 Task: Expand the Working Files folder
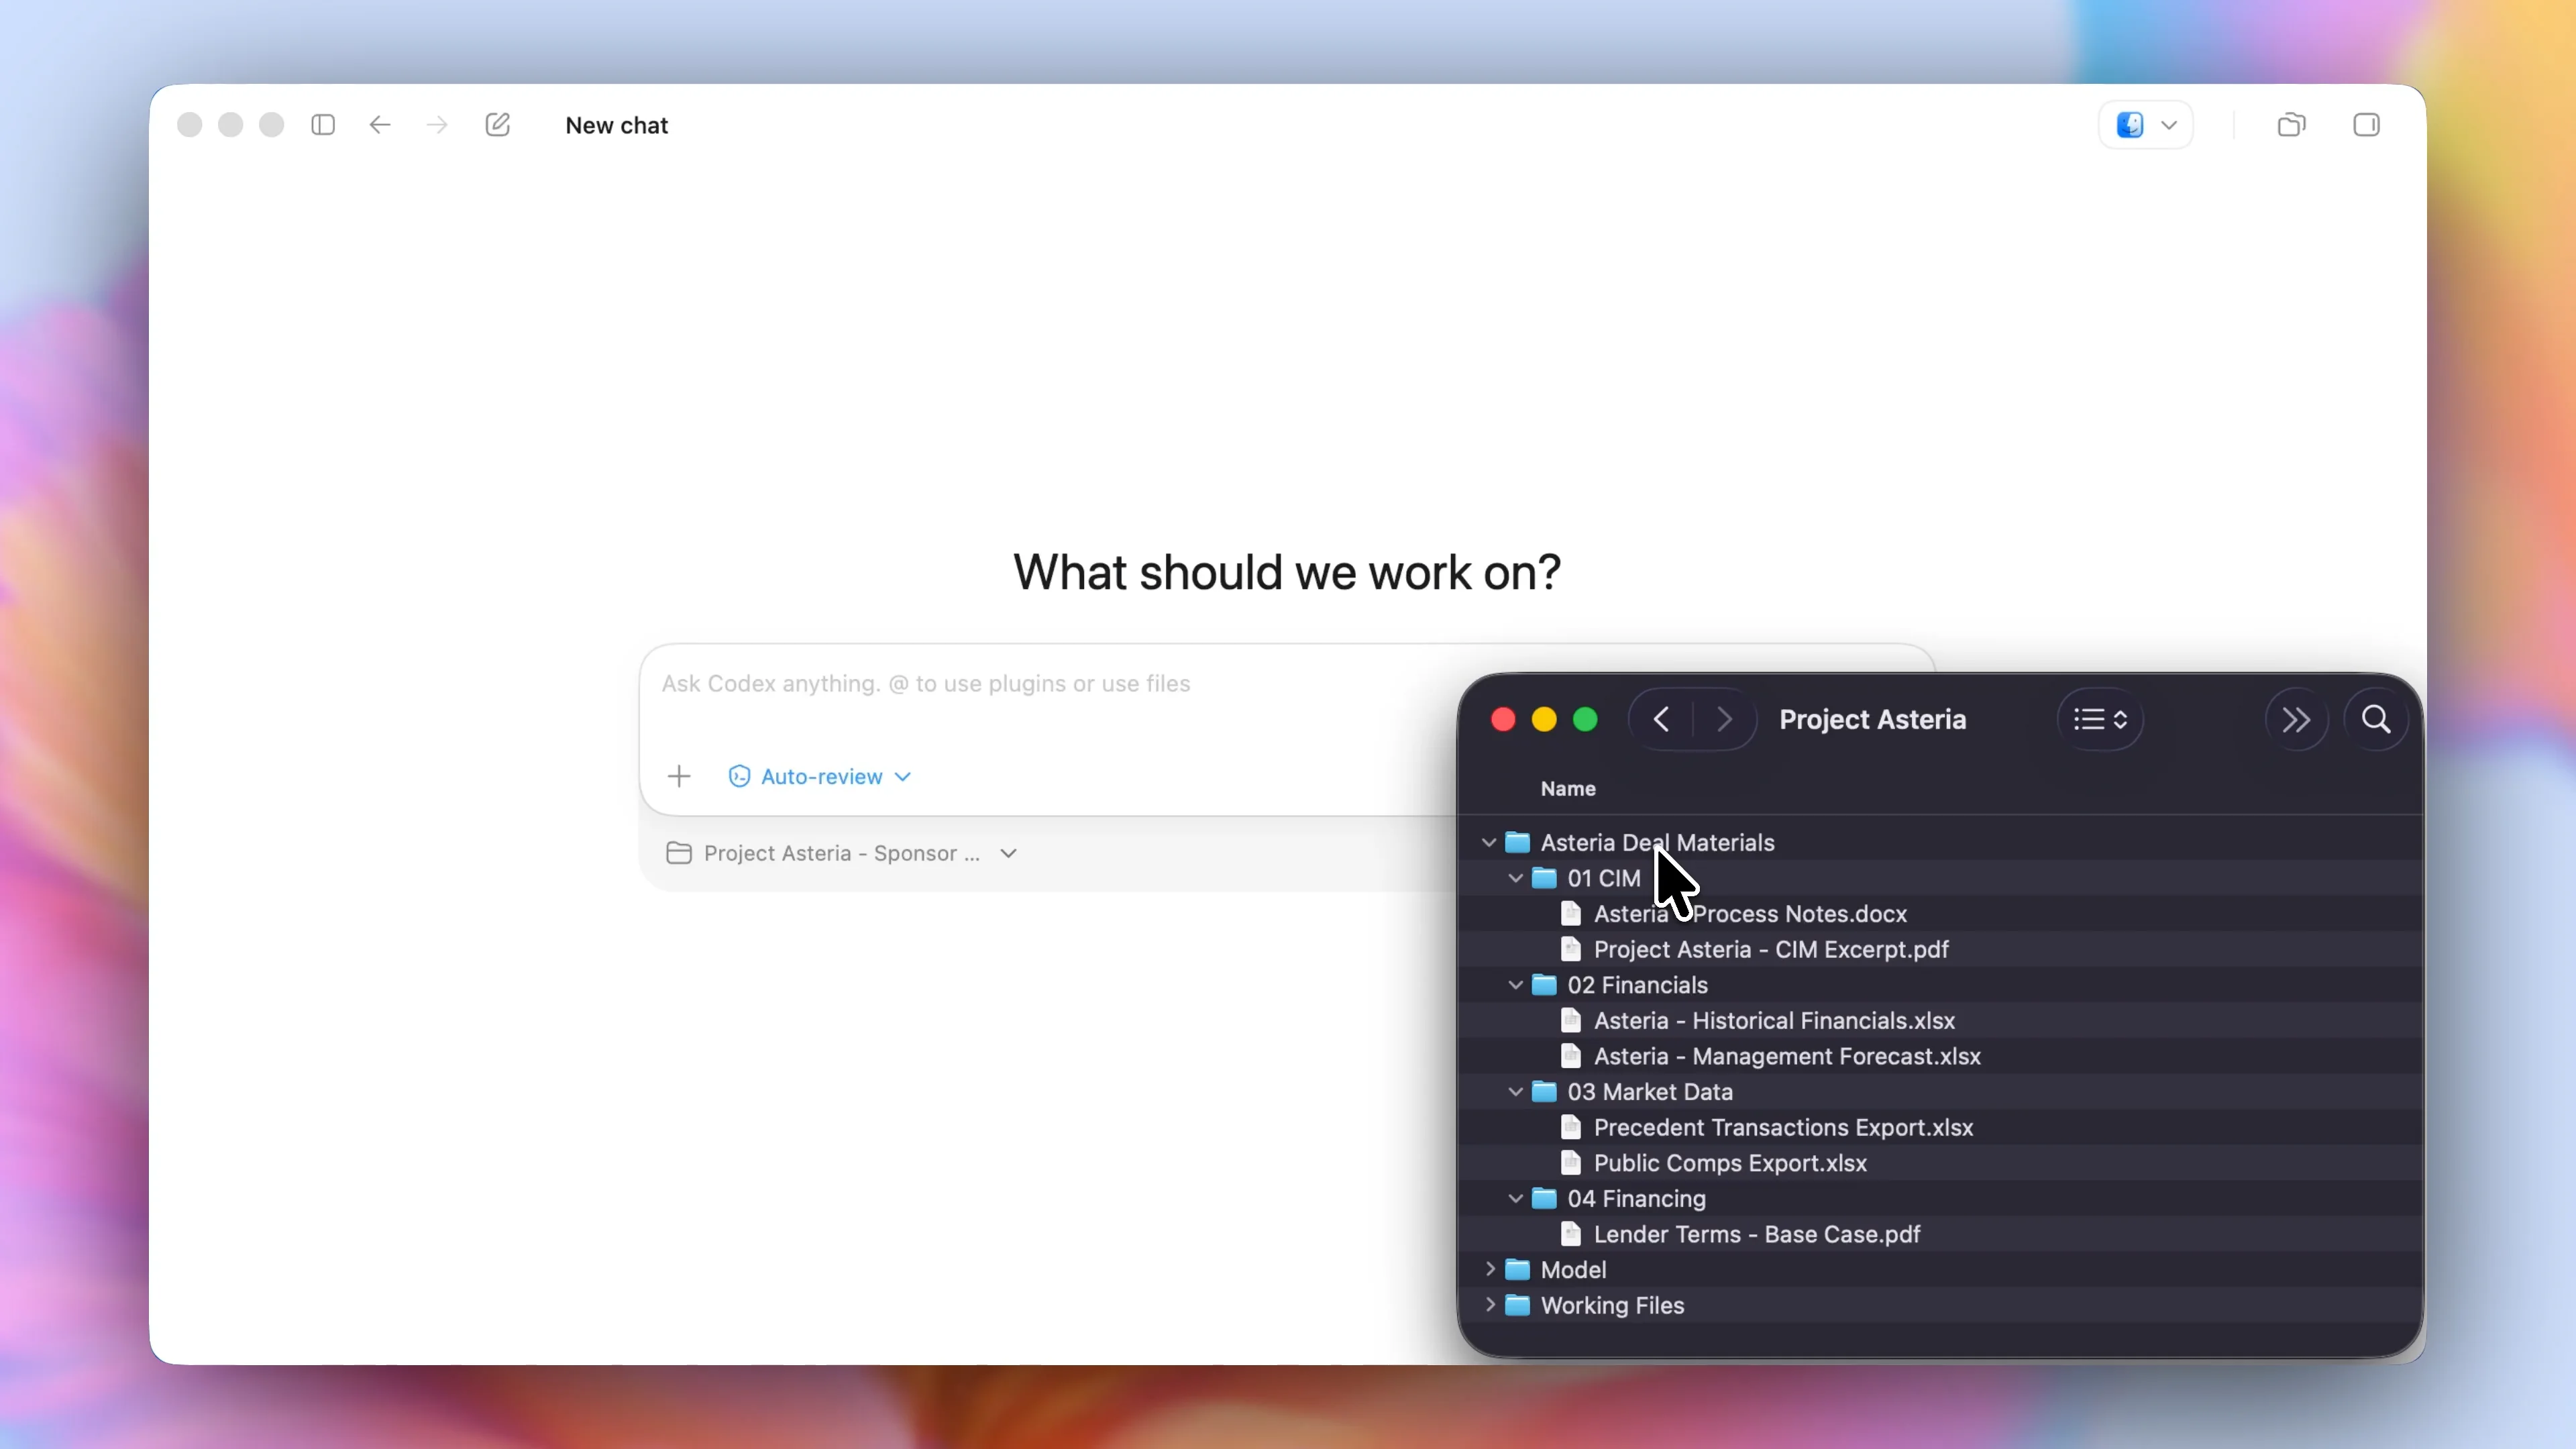point(1490,1305)
